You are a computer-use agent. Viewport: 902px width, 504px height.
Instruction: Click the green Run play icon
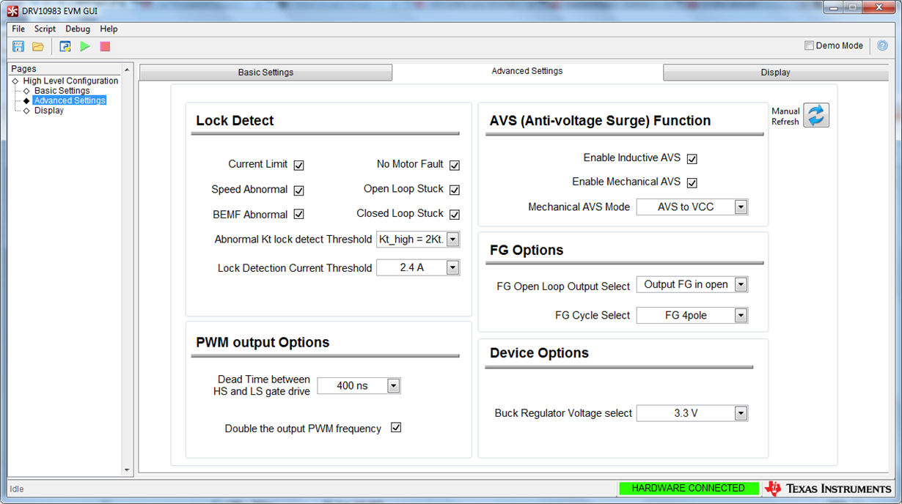click(85, 46)
